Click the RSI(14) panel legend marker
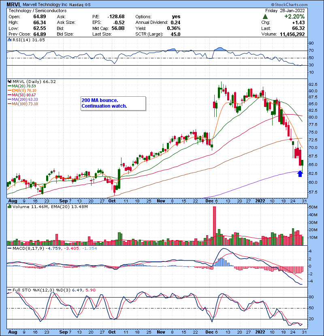 click(9, 40)
